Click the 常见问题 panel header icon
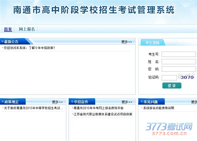The image size is (197, 141). 141,102
